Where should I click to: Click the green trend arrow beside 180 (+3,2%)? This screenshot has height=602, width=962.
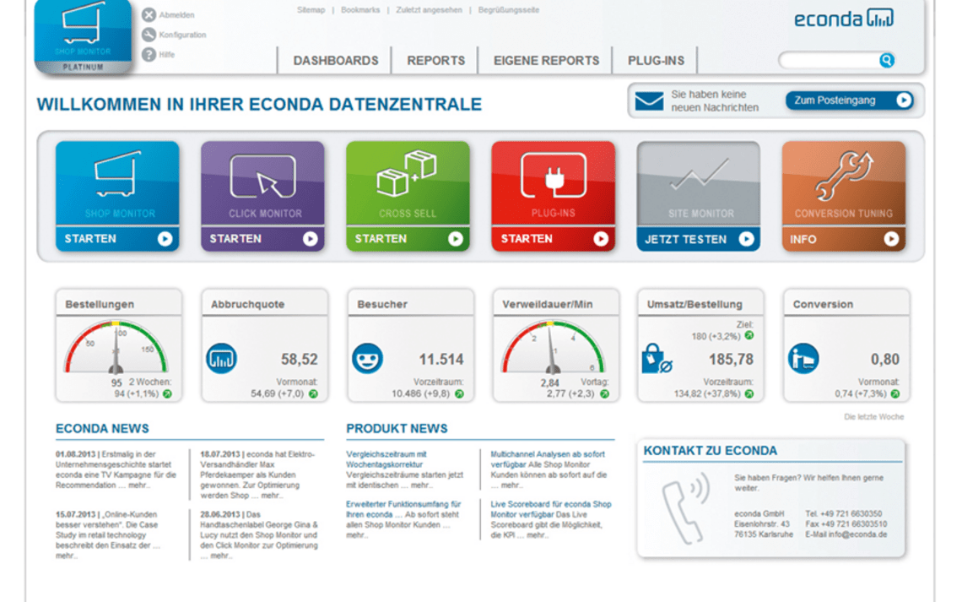click(x=749, y=336)
